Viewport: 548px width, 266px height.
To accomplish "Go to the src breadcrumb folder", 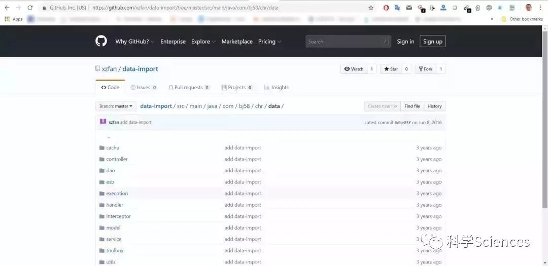I will pos(180,106).
